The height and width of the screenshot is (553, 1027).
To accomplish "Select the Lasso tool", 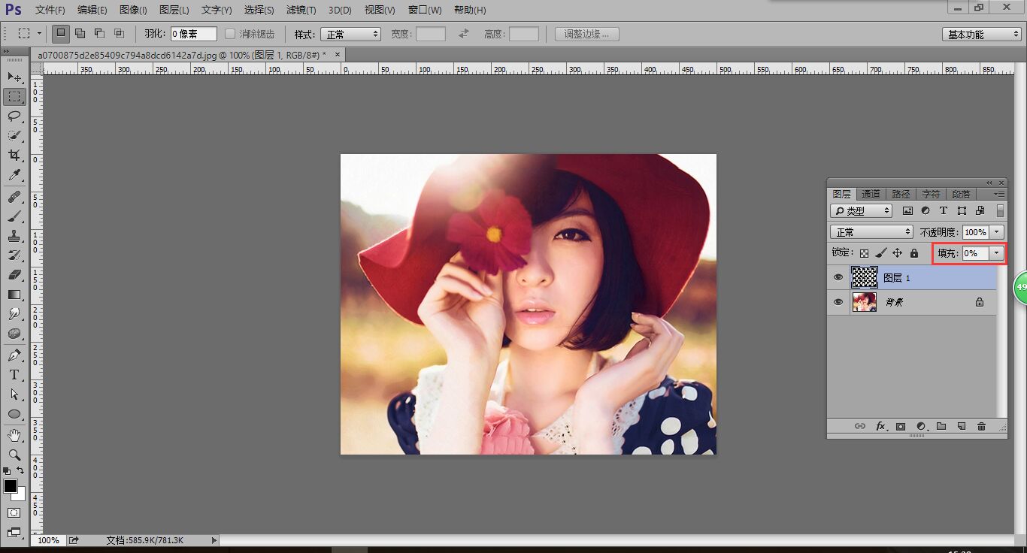I will [x=14, y=116].
